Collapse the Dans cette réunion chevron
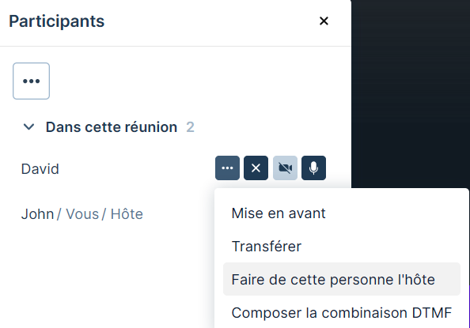Viewport: 470px width, 328px height. coord(28,126)
